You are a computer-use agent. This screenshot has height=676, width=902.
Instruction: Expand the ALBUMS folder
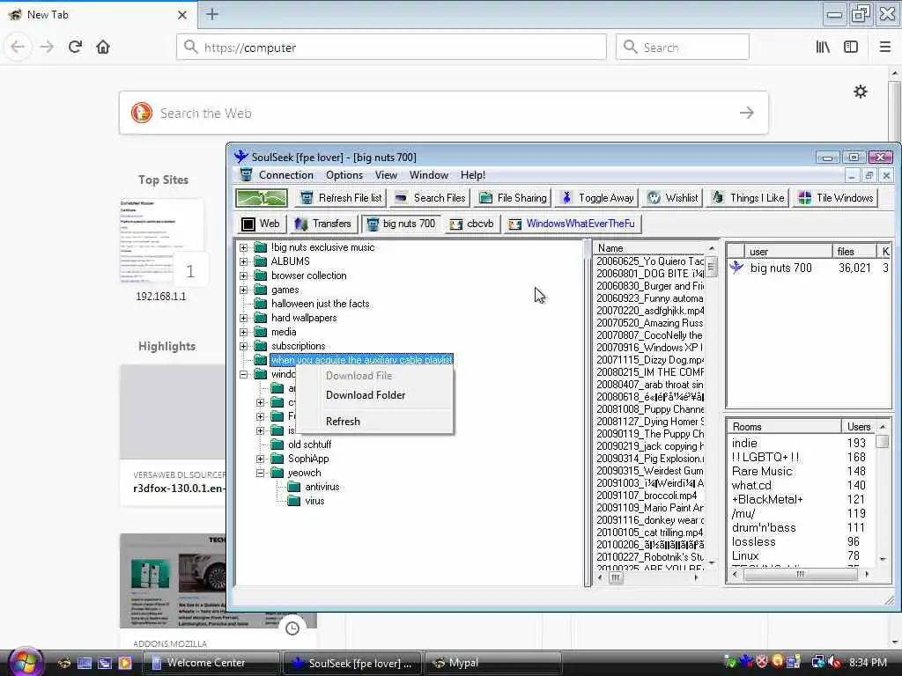(243, 261)
